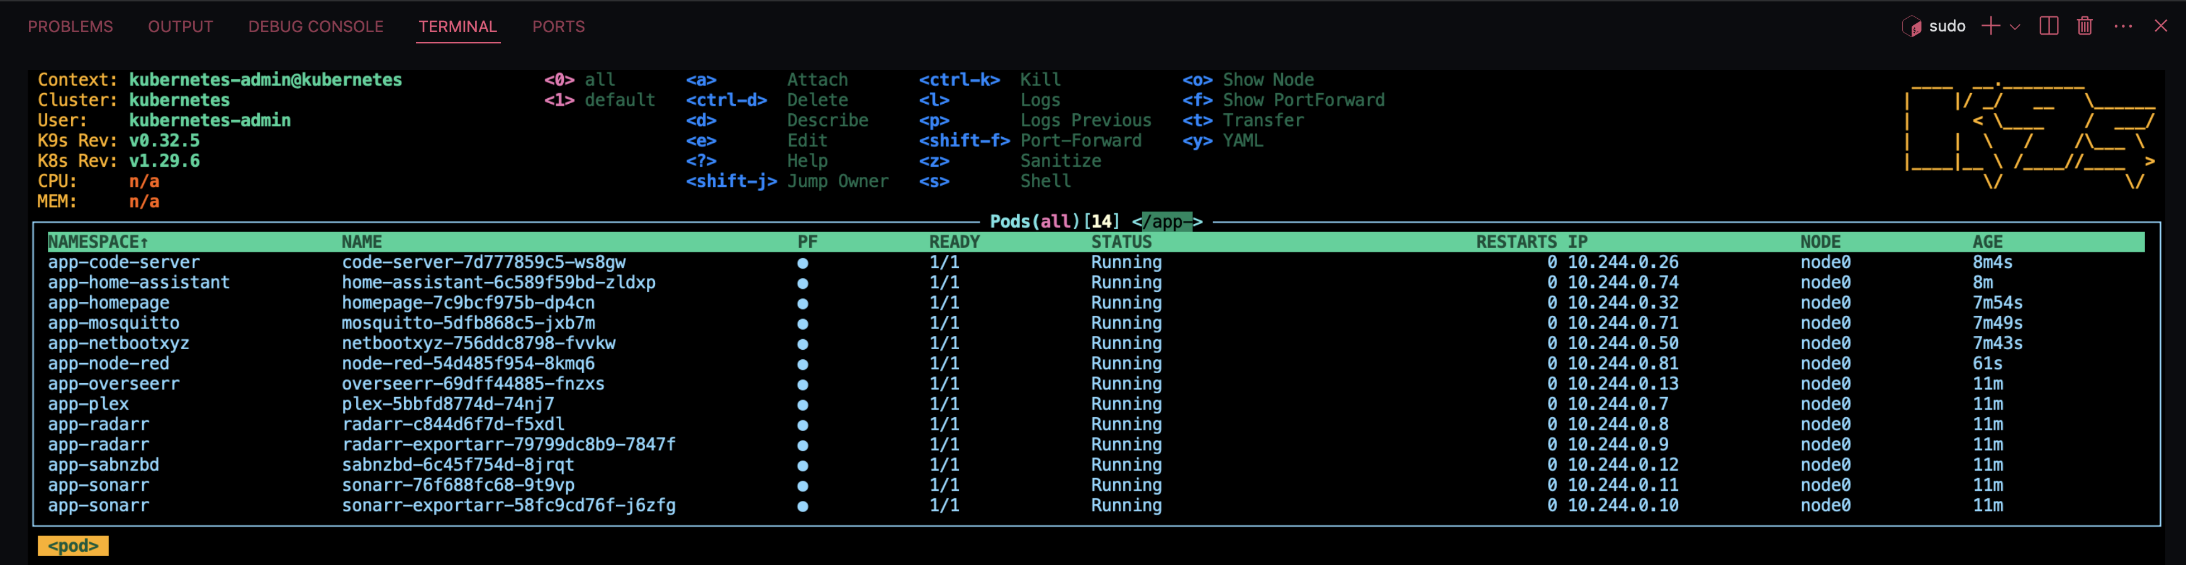
Task: Click IP address 10.244.0.26
Action: tap(1623, 262)
